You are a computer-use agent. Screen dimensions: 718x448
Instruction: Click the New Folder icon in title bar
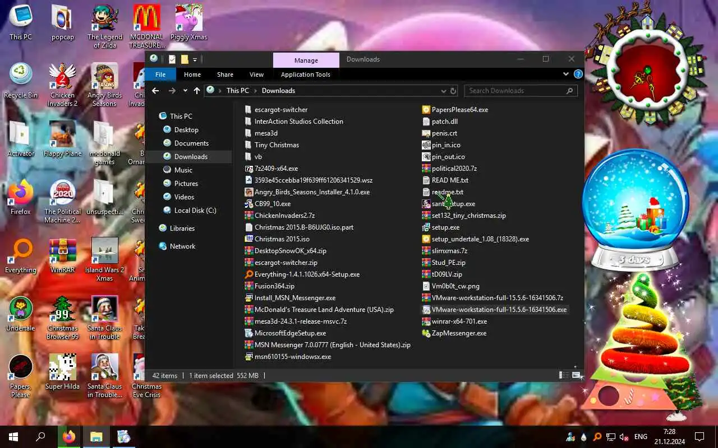point(183,59)
